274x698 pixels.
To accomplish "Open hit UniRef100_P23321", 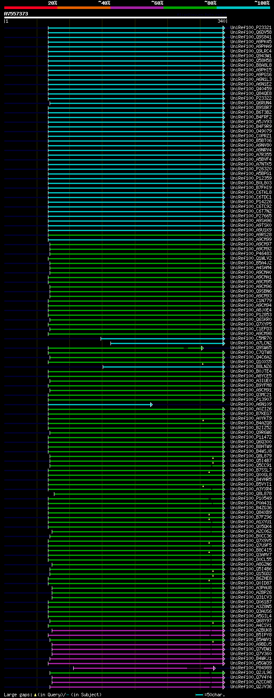I will point(251,28).
